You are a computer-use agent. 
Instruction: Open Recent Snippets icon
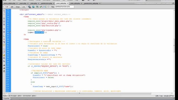point(4,58)
